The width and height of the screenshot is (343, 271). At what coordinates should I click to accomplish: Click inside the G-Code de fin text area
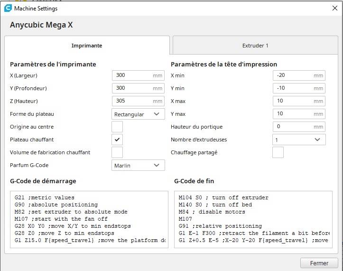pos(253,219)
